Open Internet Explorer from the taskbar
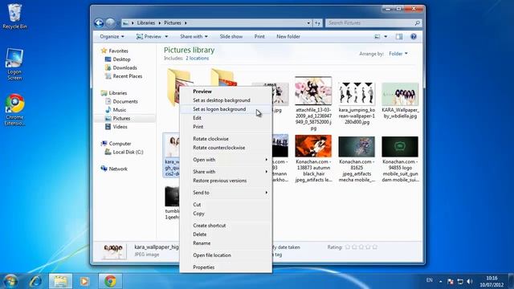This screenshot has width=514, height=289. (35, 281)
